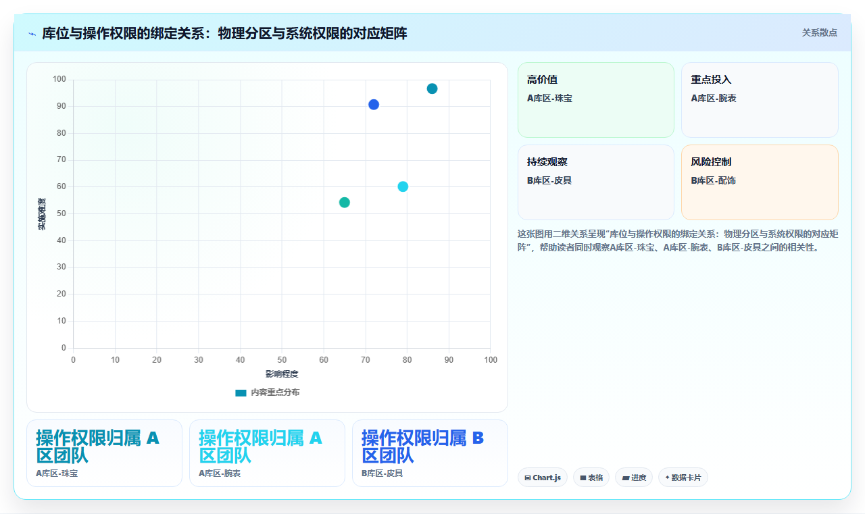Click the B库区-配饰 text in 风险控制 card

[714, 180]
